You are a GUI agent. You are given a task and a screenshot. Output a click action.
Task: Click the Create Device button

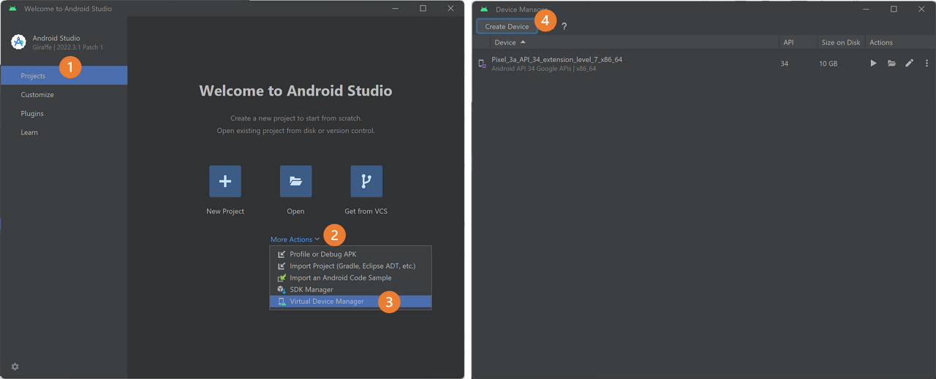point(507,26)
